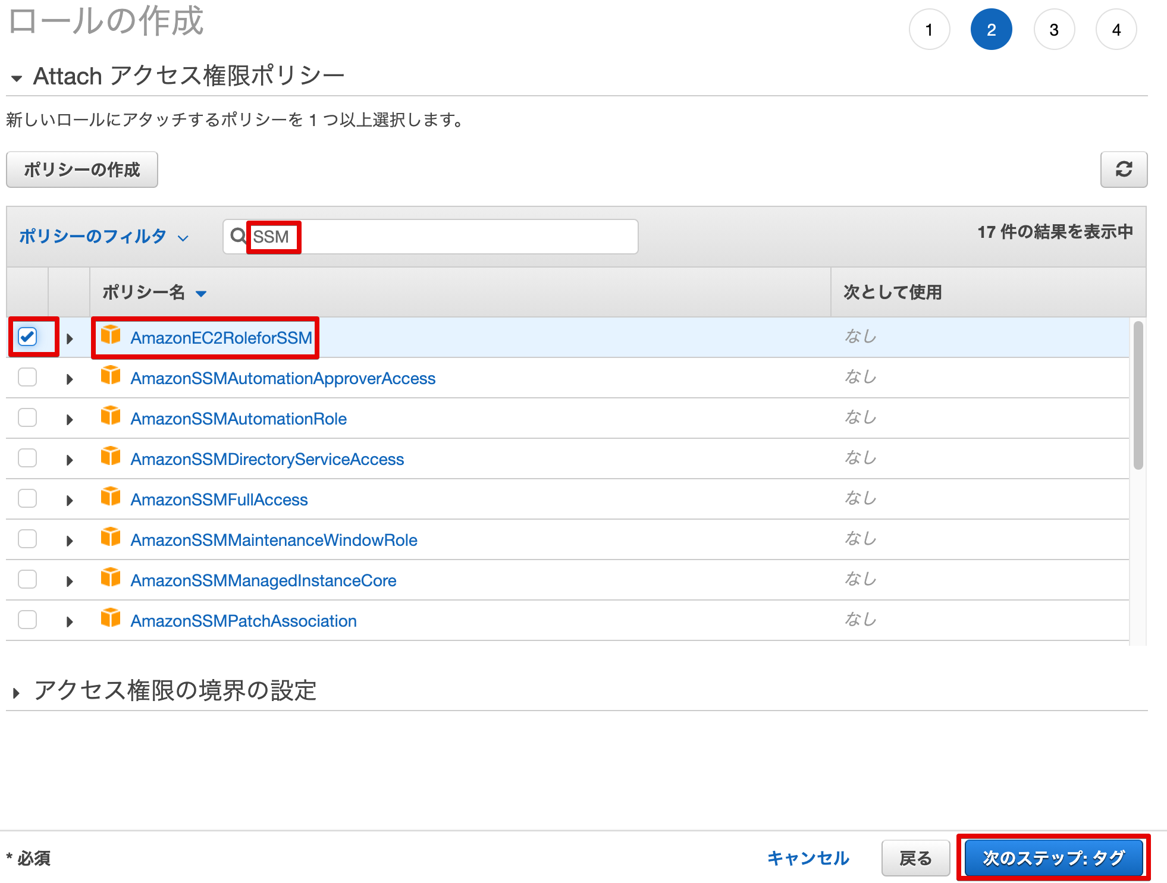Open the AmazonEC2RoleforSSM policy link

(x=221, y=338)
